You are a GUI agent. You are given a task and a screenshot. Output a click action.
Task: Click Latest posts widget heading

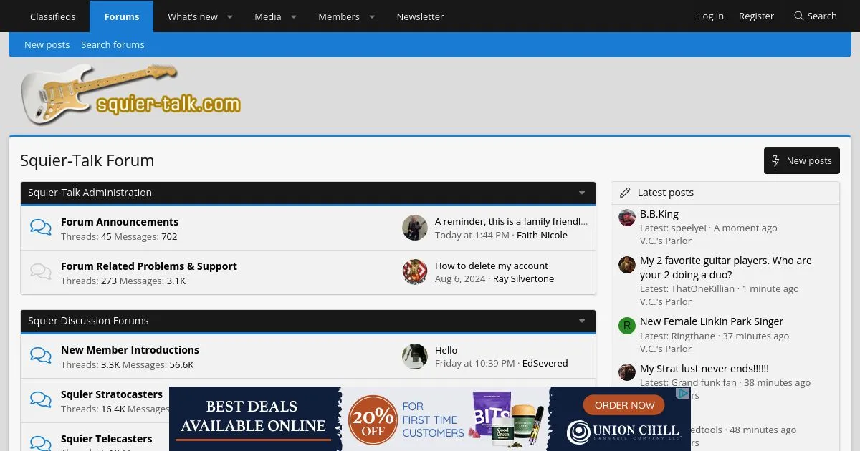(665, 193)
